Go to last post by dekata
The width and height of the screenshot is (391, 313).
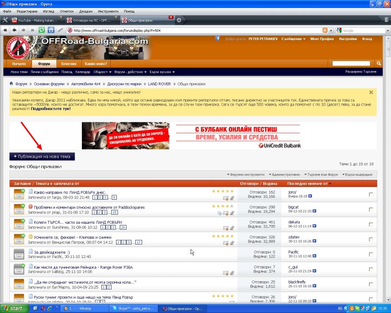[x=314, y=226]
